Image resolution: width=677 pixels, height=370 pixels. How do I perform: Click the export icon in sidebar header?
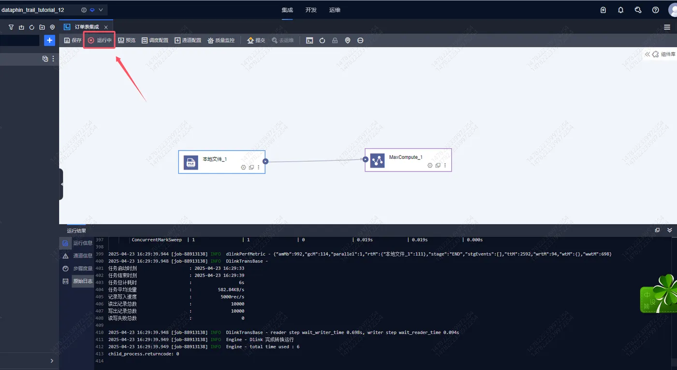[21, 27]
